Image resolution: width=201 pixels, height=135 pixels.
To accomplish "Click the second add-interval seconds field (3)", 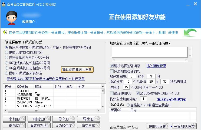I will pos(151,76).
